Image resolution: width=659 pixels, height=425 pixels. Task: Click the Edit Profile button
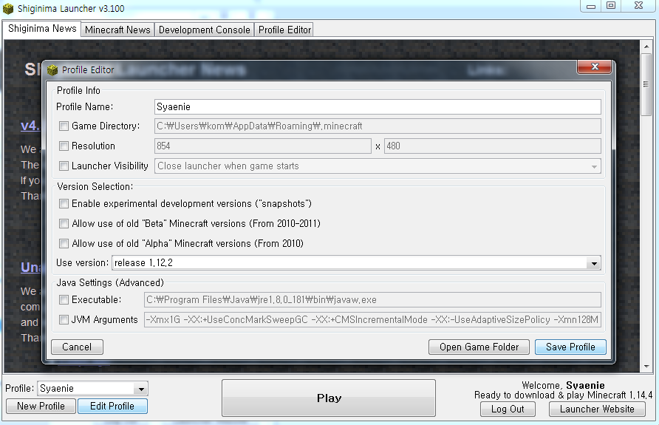(x=112, y=406)
